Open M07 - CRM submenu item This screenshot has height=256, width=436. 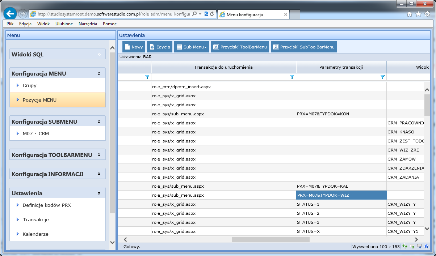[58, 133]
